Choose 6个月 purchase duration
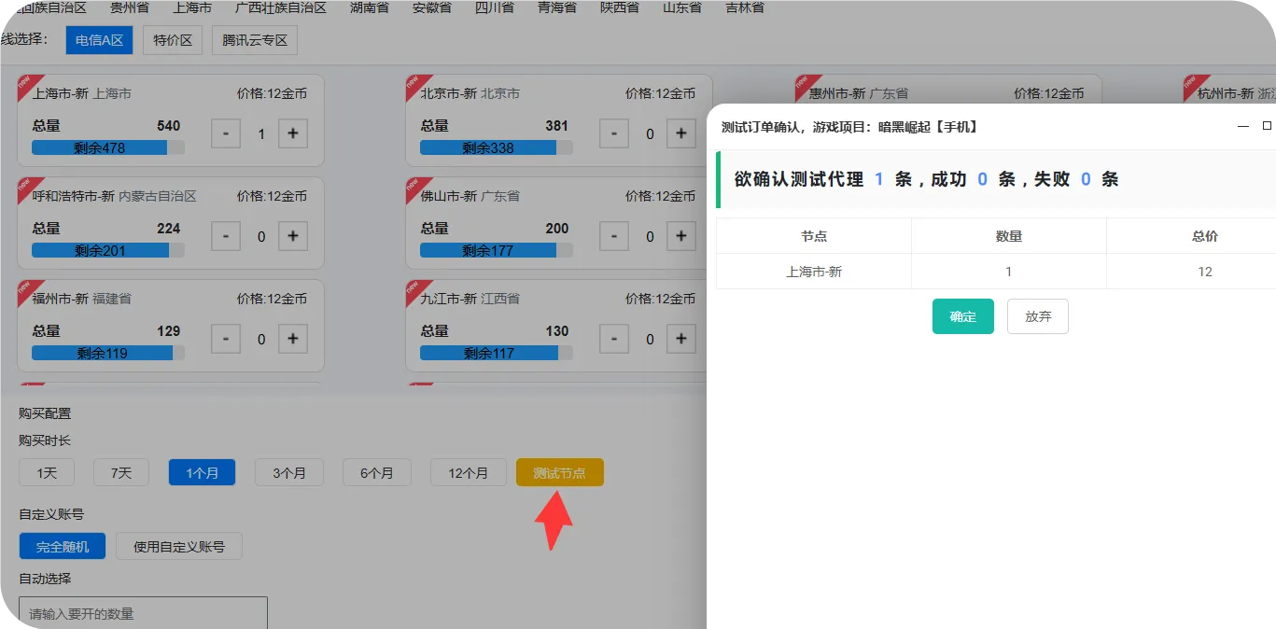 click(376, 473)
